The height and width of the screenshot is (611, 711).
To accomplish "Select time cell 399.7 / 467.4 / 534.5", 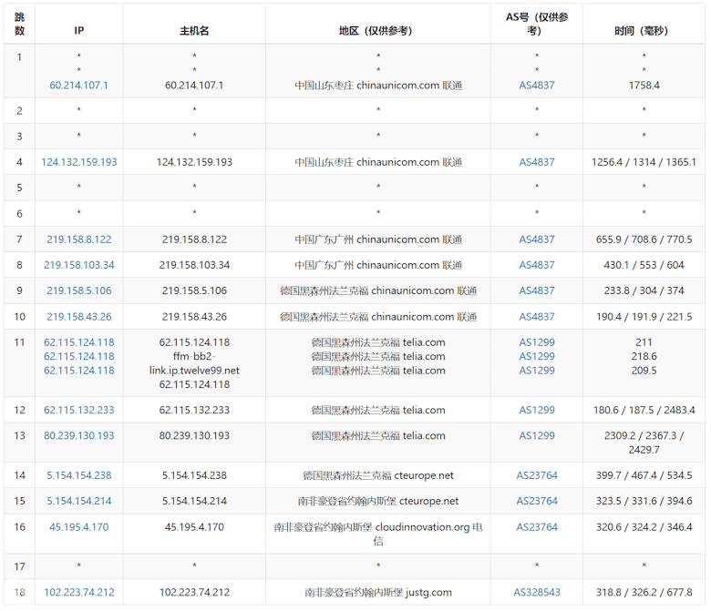I will coord(644,475).
